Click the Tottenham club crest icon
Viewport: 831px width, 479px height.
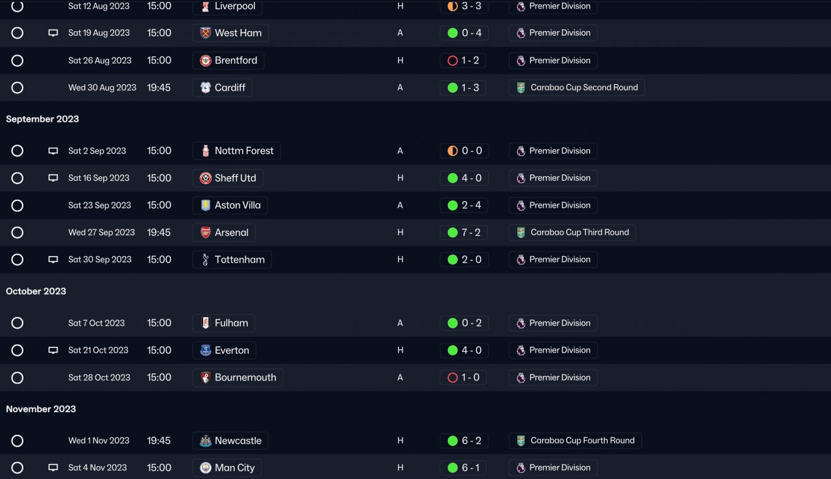tap(206, 259)
